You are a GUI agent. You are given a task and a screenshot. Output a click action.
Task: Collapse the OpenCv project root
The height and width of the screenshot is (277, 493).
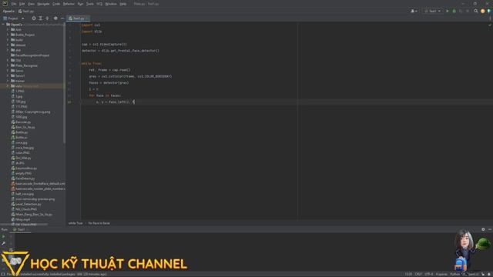(x=3, y=24)
